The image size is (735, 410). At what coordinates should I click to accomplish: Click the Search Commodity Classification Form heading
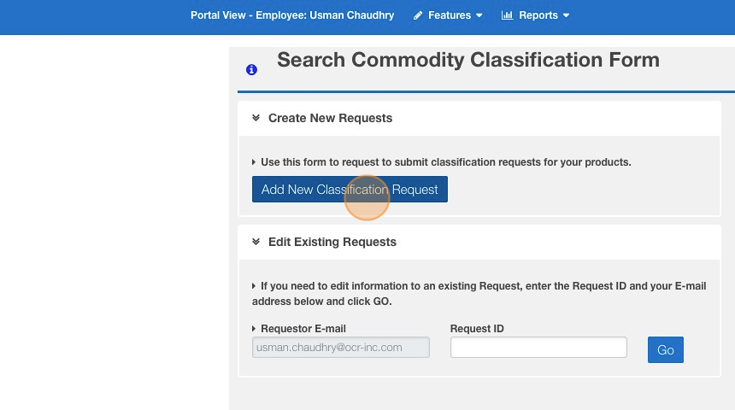pyautogui.click(x=468, y=60)
